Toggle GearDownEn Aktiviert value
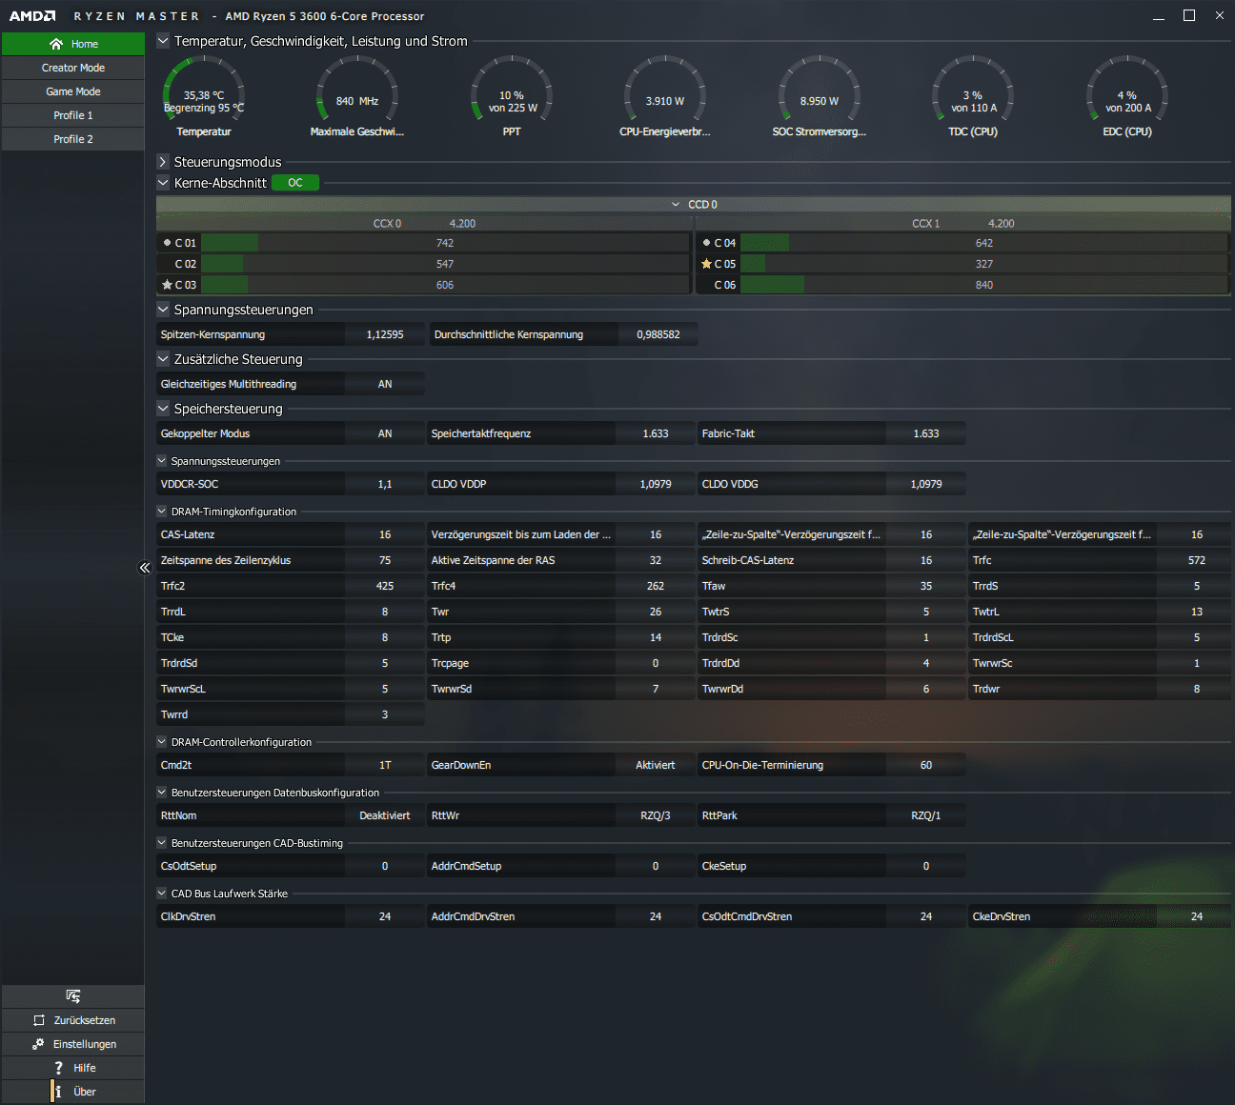The image size is (1235, 1105). (x=656, y=765)
